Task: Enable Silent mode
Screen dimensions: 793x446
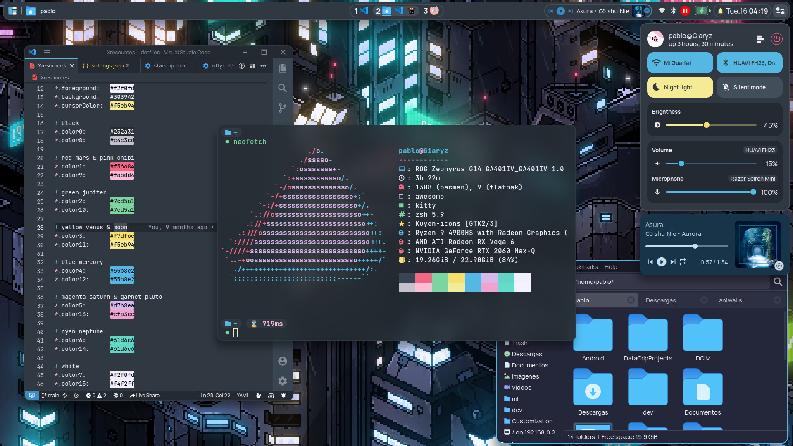Action: tap(749, 87)
